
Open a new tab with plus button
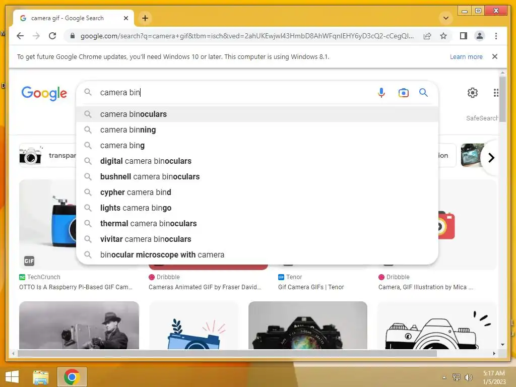click(145, 18)
